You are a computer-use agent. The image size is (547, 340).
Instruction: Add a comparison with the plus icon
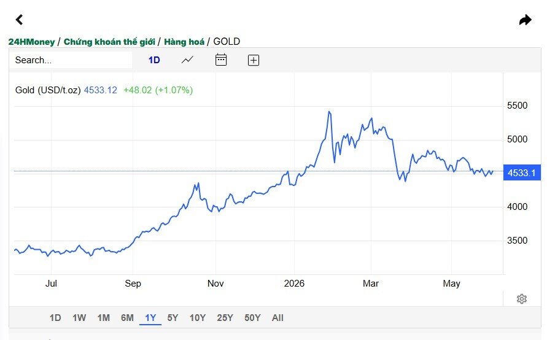pyautogui.click(x=254, y=60)
